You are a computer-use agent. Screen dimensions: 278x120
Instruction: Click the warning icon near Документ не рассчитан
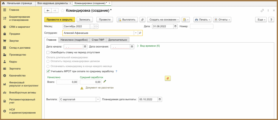click(x=82, y=88)
